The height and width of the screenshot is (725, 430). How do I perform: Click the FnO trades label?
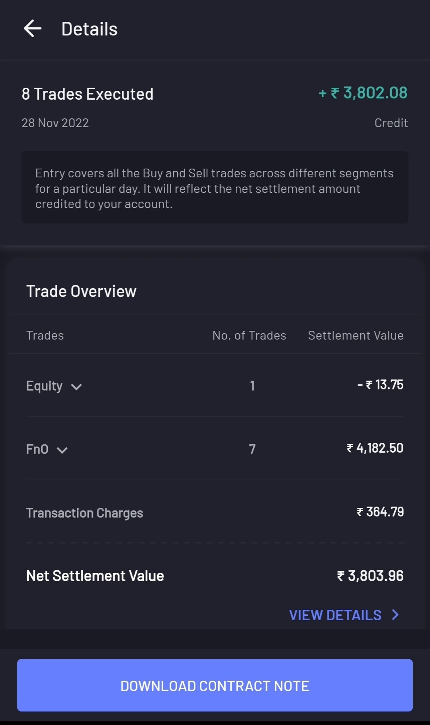(x=37, y=449)
